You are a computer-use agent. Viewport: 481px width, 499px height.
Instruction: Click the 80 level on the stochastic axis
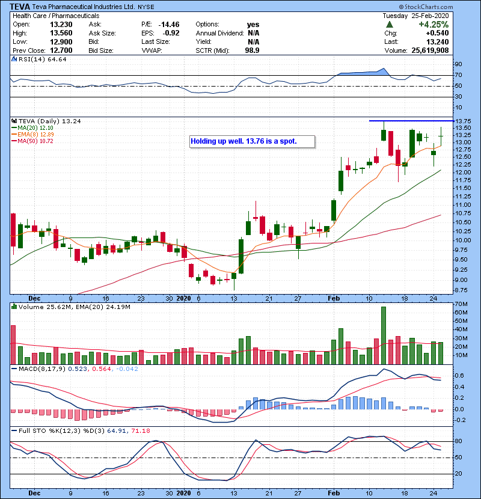click(458, 441)
